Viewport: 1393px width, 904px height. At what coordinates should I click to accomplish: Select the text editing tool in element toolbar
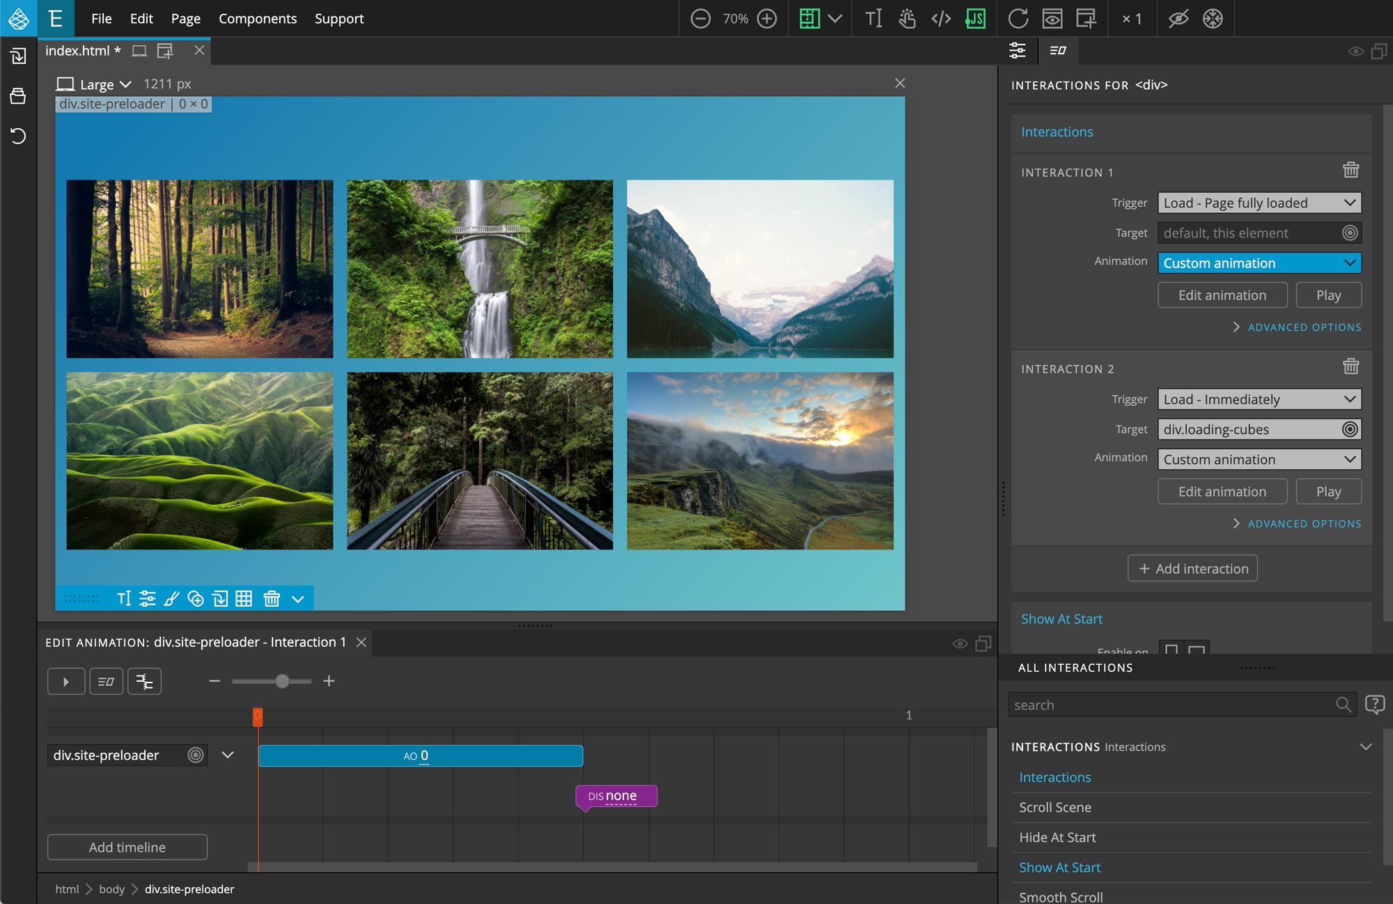pos(125,598)
